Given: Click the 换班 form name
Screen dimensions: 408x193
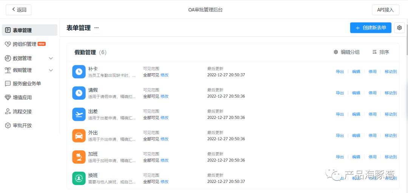Looking at the screenshot, I should pyautogui.click(x=93, y=175).
